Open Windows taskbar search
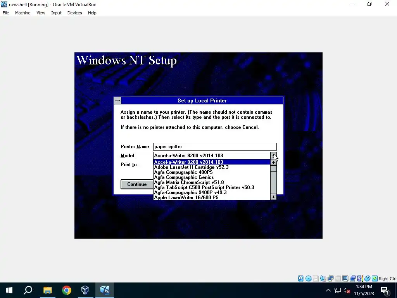This screenshot has height=298, width=397. pyautogui.click(x=28, y=290)
